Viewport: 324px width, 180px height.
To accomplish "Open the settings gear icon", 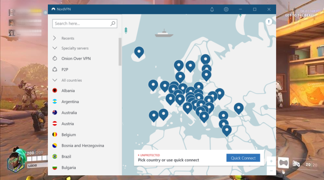I will (x=226, y=9).
